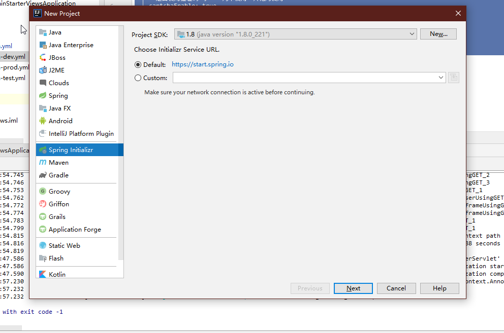Click the Kotlin icon

click(x=43, y=274)
